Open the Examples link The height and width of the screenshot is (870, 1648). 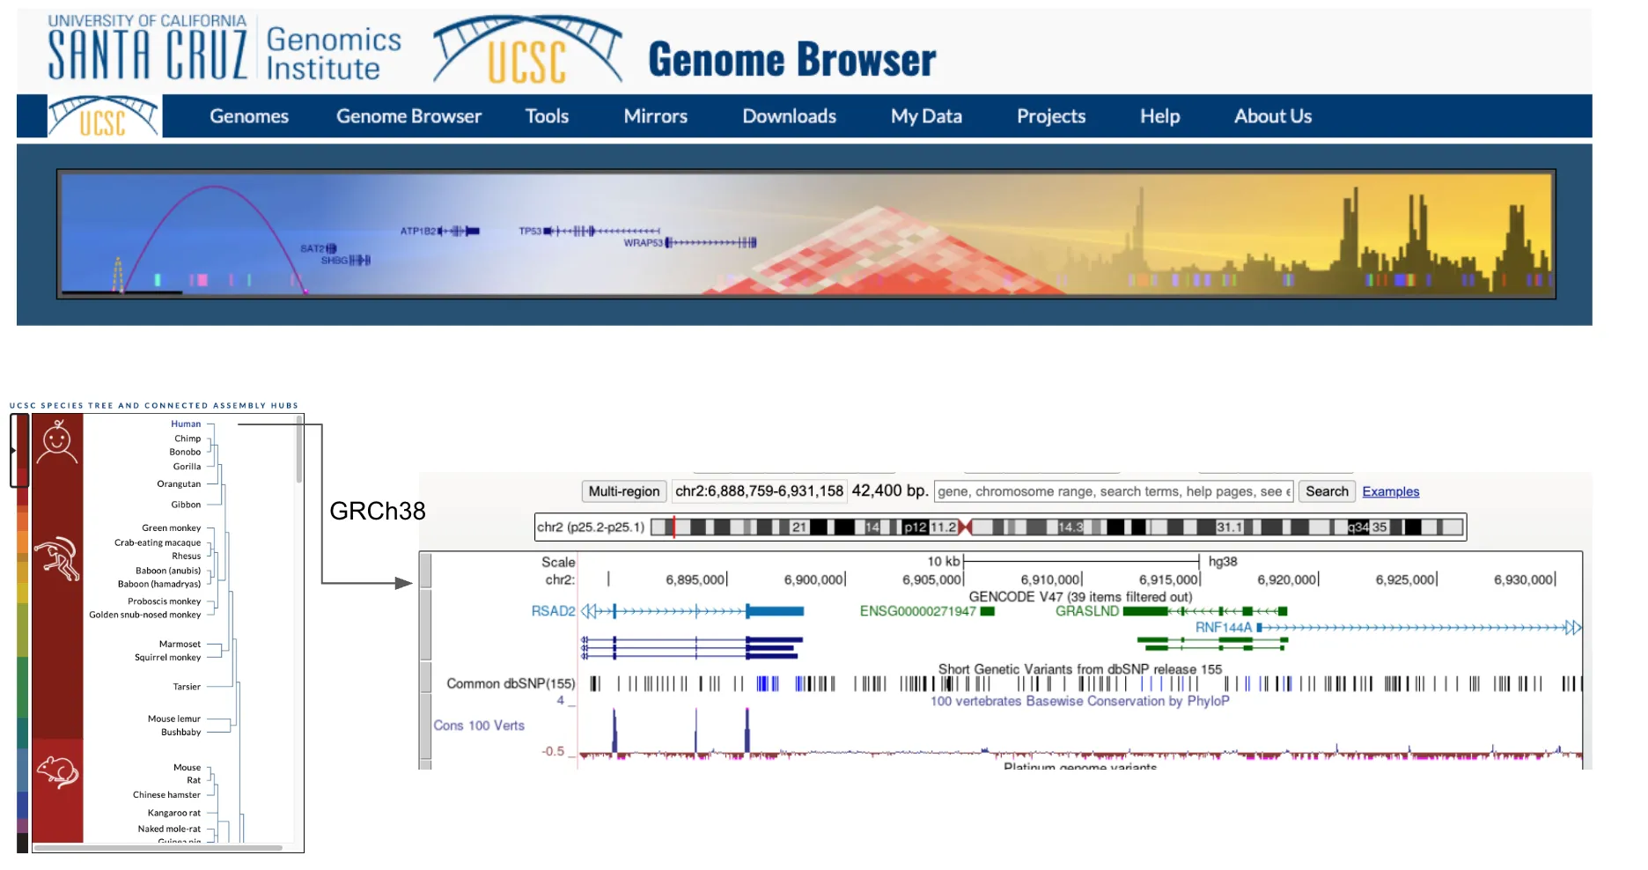(1389, 491)
